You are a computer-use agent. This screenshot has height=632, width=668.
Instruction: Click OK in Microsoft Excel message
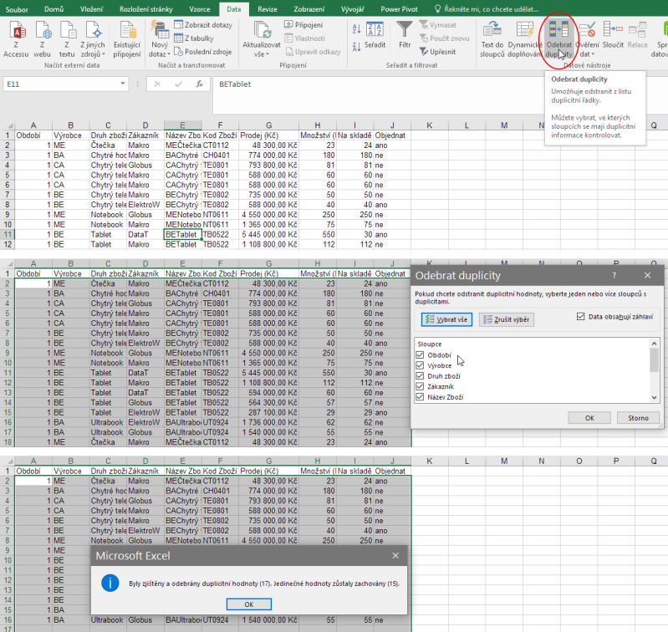(249, 604)
